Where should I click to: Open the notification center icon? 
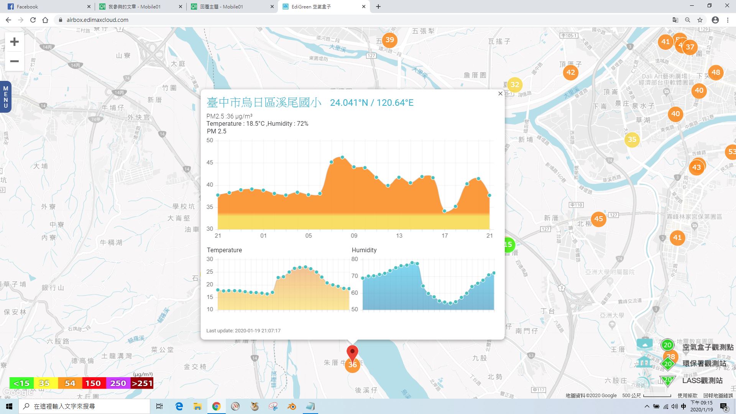pyautogui.click(x=724, y=406)
